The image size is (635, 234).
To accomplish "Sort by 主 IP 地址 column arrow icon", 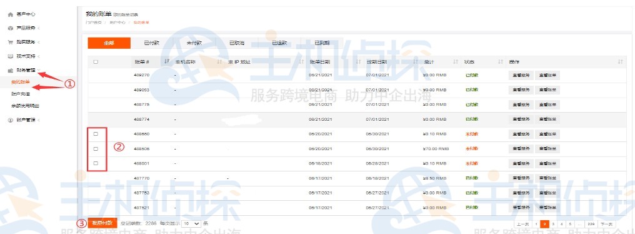I will point(301,62).
